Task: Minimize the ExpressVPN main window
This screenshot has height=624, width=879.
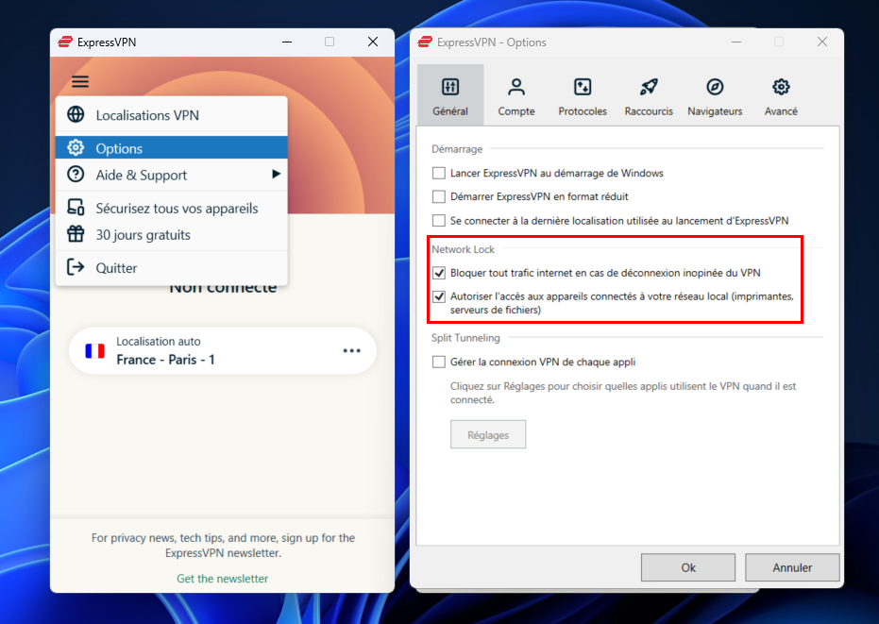Action: (x=287, y=42)
